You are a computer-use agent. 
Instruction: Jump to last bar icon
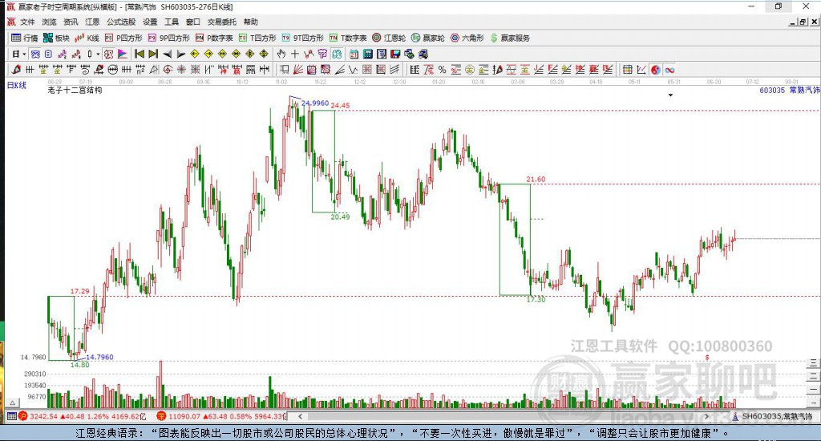[153, 54]
